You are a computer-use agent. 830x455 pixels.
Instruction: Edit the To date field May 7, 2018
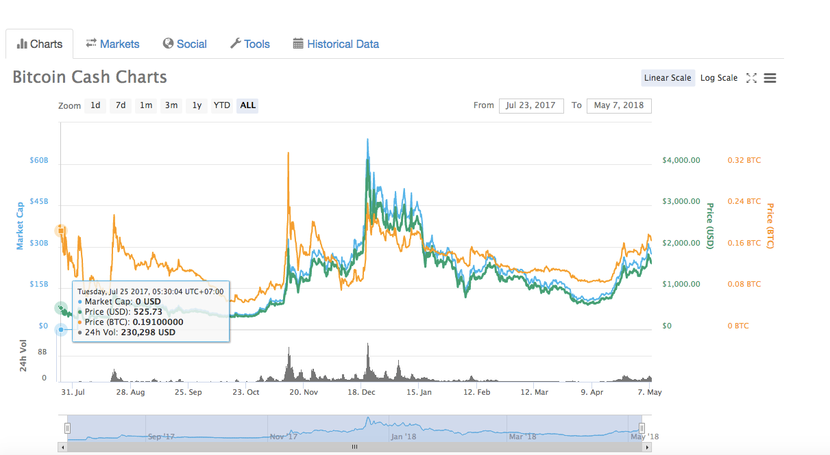tap(619, 105)
